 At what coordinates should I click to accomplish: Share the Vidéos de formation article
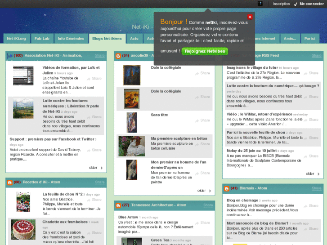coord(94,78)
